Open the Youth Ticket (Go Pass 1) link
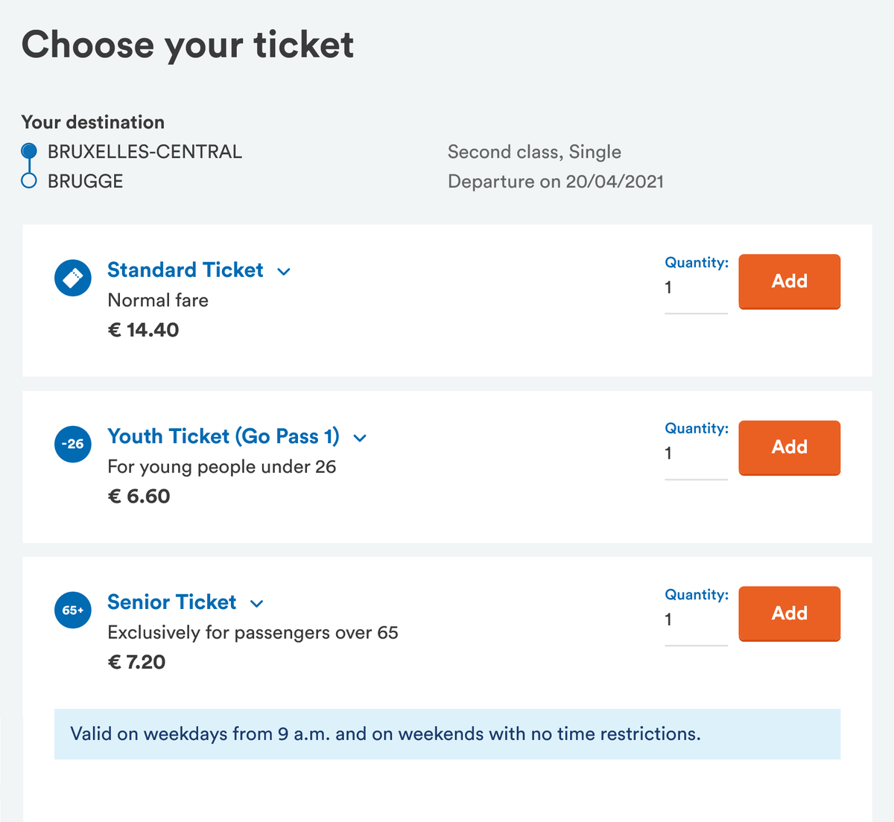The height and width of the screenshot is (822, 894). (x=223, y=436)
